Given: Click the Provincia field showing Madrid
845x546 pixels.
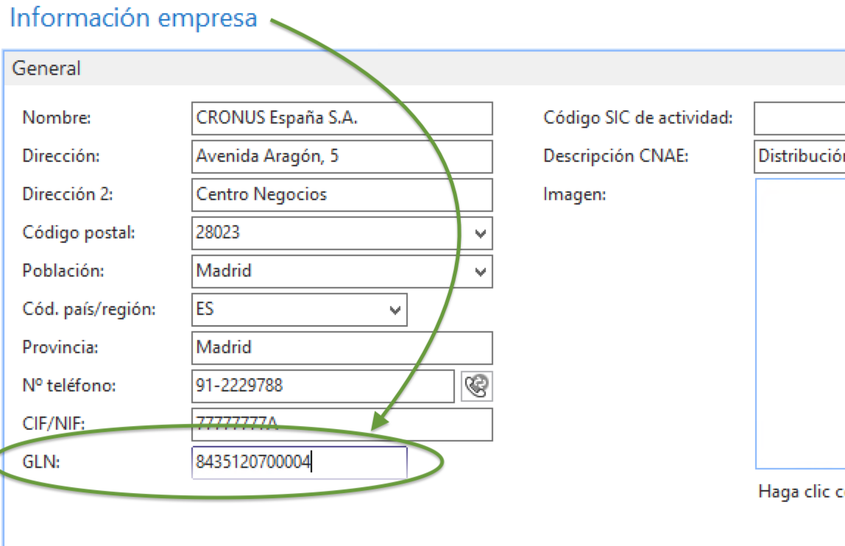Looking at the screenshot, I should 342,348.
